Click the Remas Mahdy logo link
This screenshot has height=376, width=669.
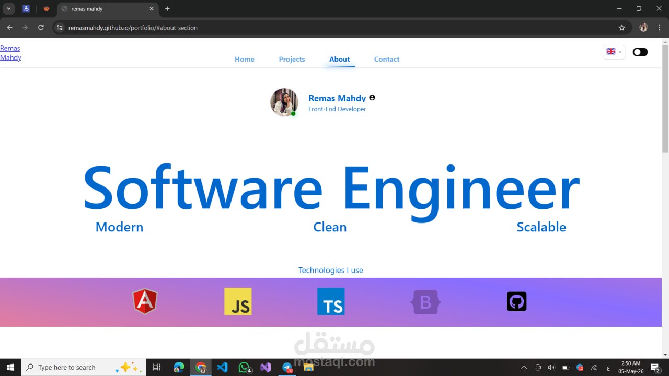pos(10,53)
